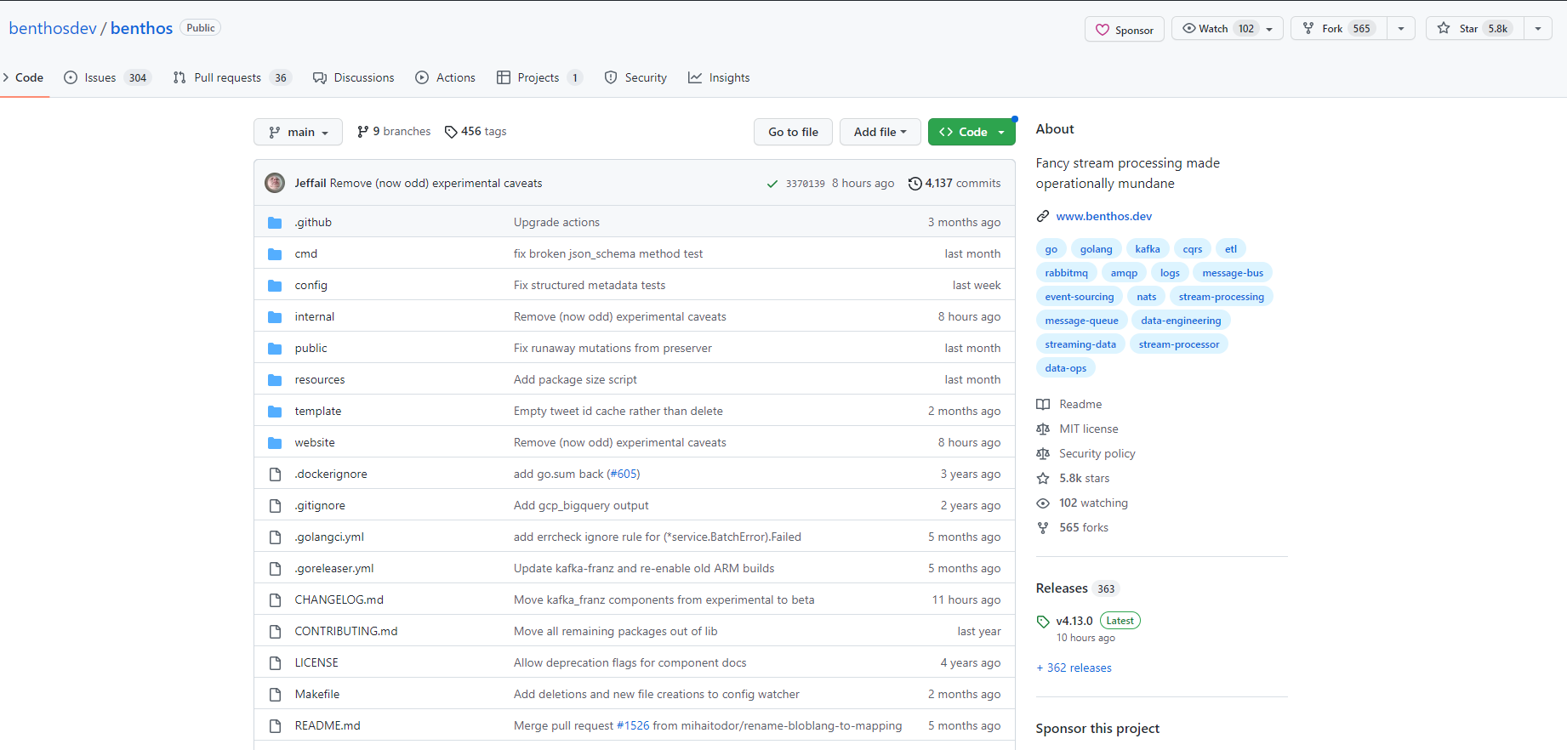Click the green commit status checkmark
Image resolution: width=1567 pixels, height=750 pixels.
click(772, 184)
